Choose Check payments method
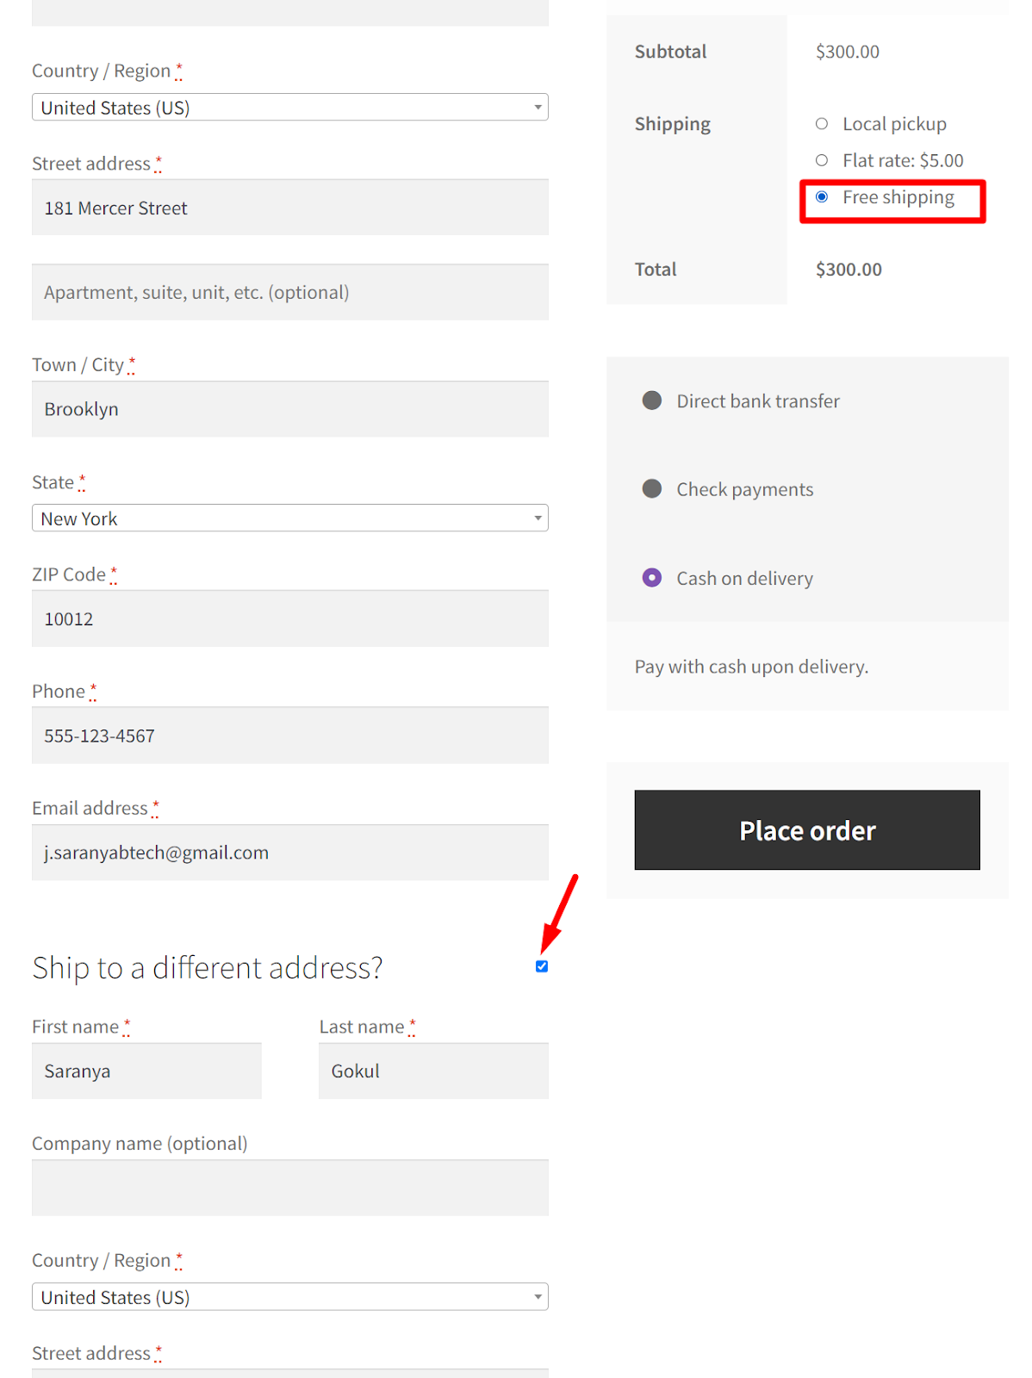The height and width of the screenshot is (1378, 1032). 652,488
